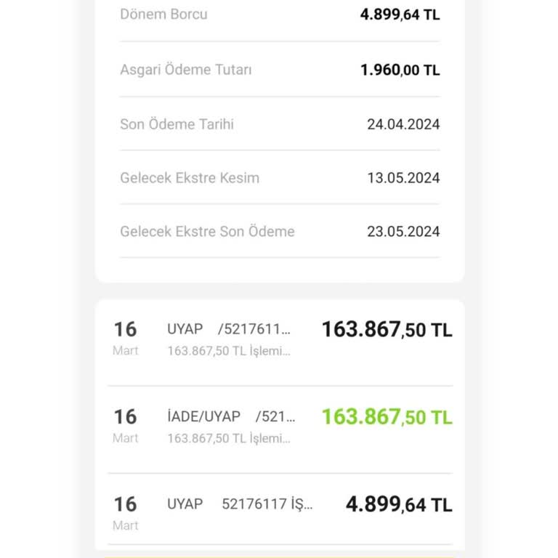Tap the İADE/UYAP /521... transaction title
This screenshot has width=558, height=558.
231,416
